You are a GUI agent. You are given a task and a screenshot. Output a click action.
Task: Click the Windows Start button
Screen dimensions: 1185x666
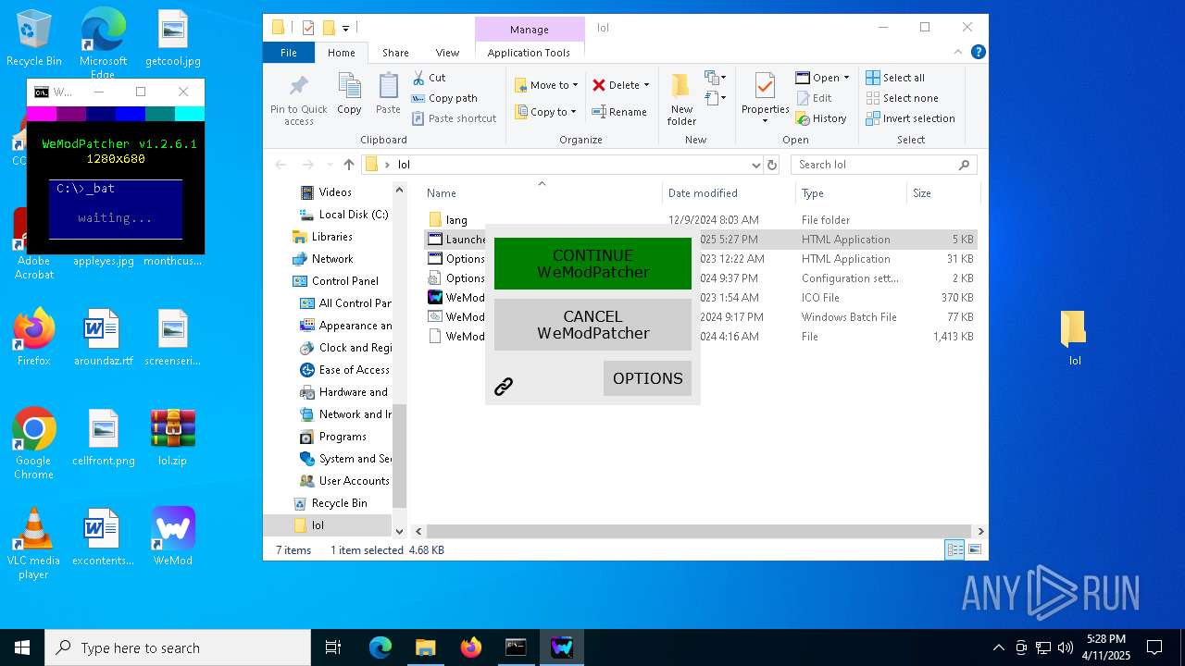(22, 647)
